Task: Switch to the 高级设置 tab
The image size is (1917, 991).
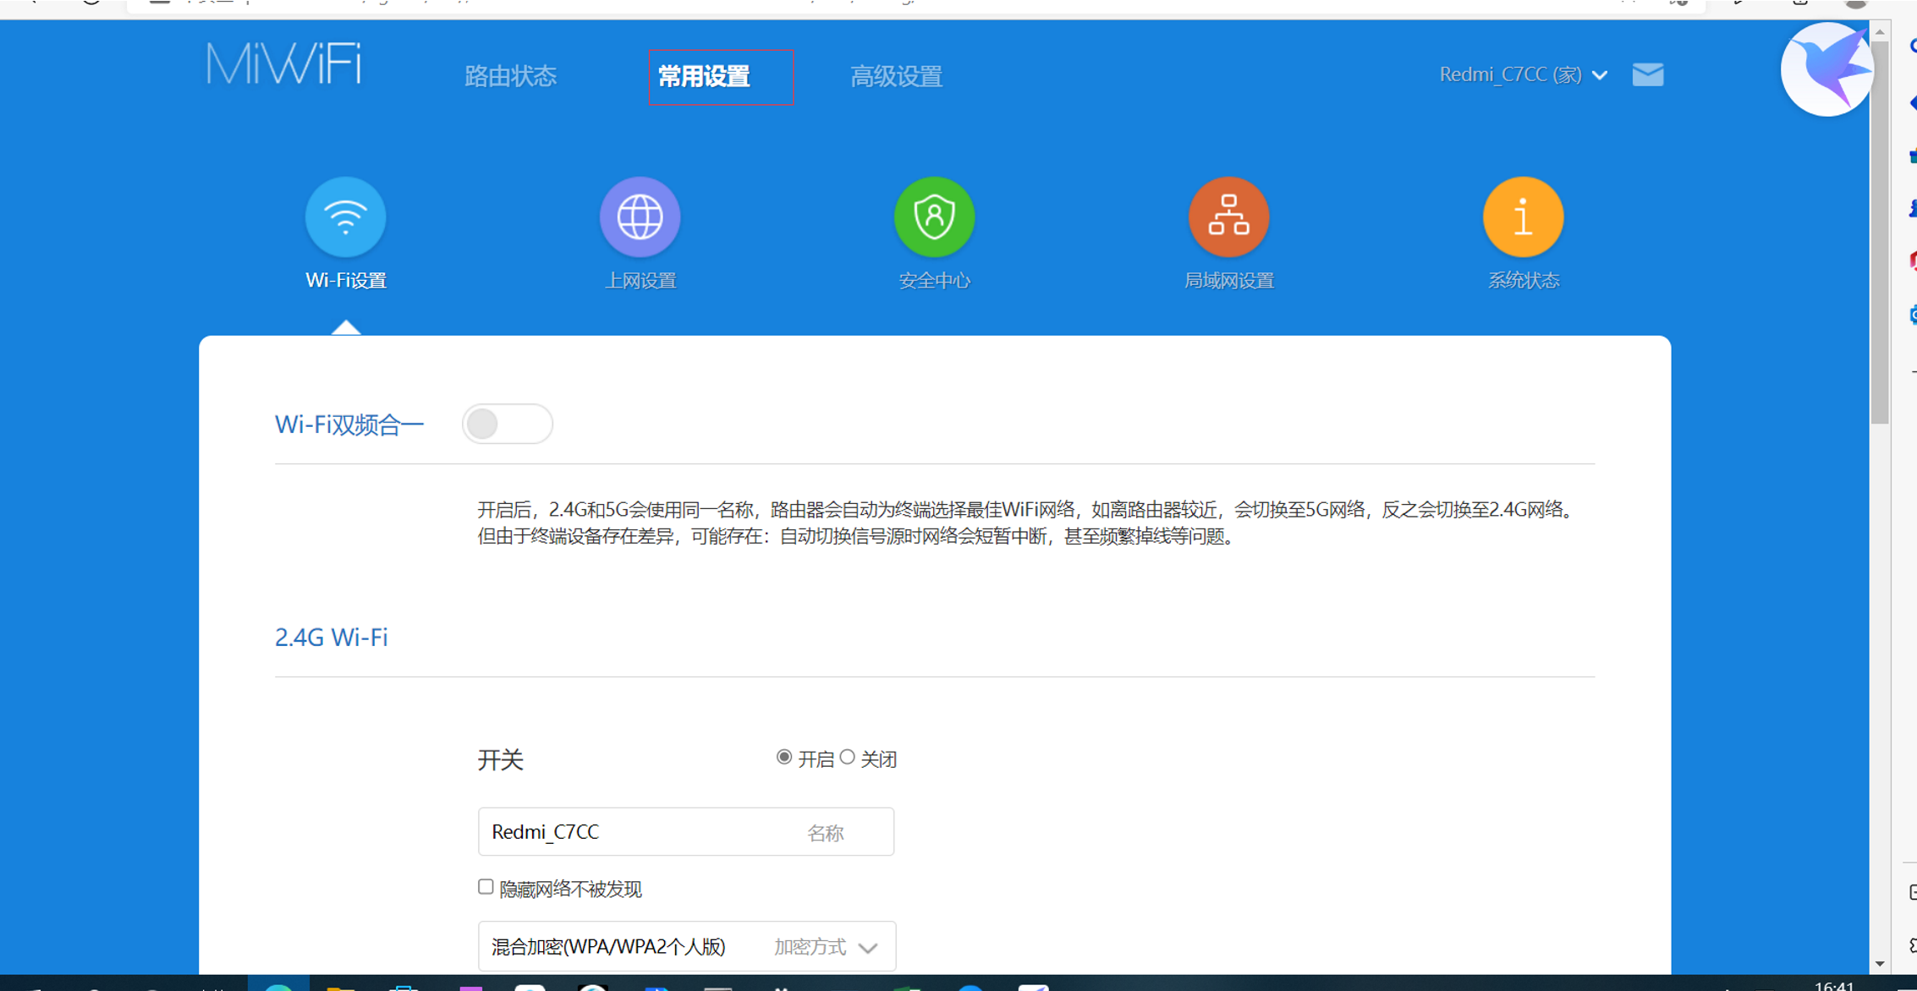Action: click(896, 77)
